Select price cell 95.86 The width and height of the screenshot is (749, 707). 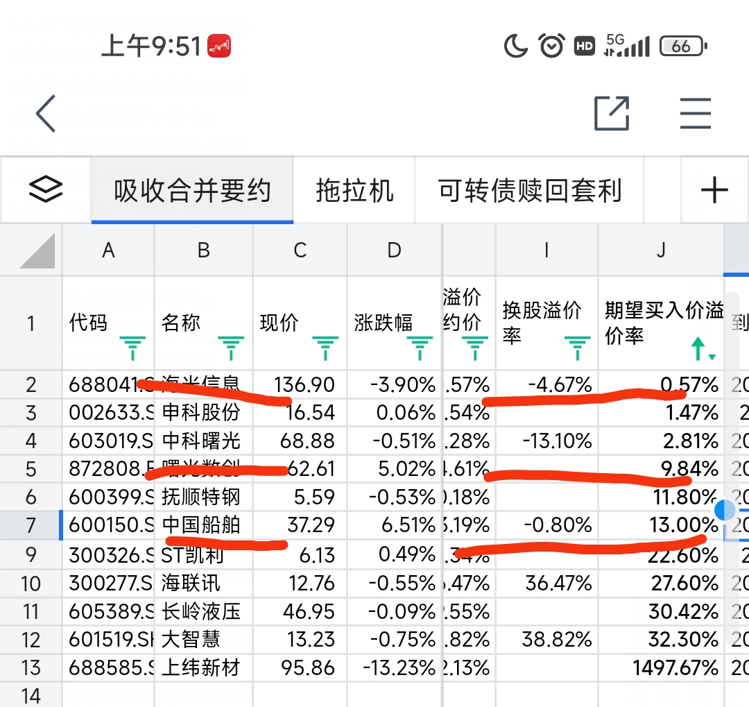pyautogui.click(x=300, y=668)
